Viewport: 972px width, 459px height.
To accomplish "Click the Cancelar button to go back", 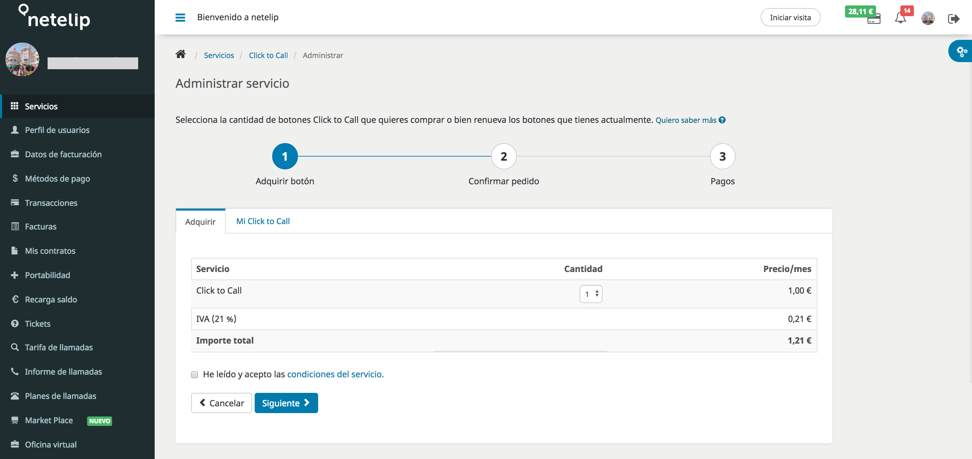I will coord(221,403).
